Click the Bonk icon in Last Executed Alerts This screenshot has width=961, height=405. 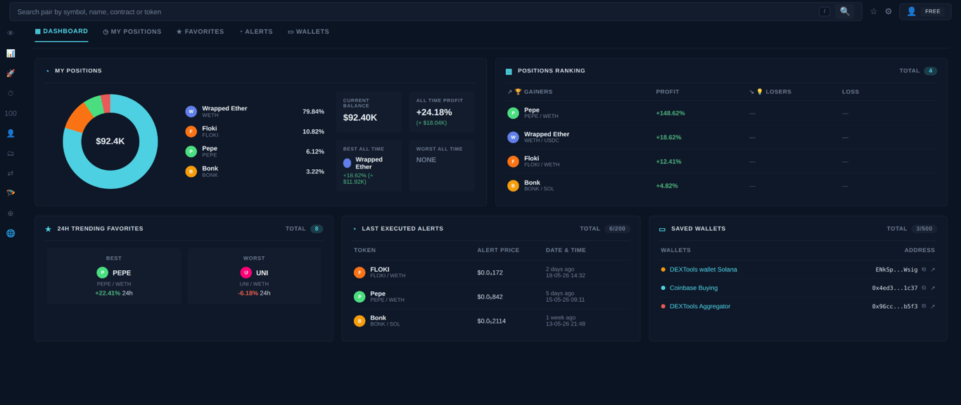tap(359, 321)
